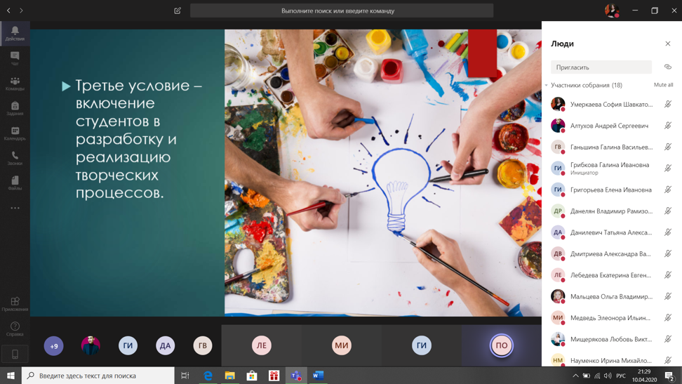Screen dimensions: 682x384
Task: Toggle mic for Мальцева Ольга Владимировна
Action: [x=667, y=296]
